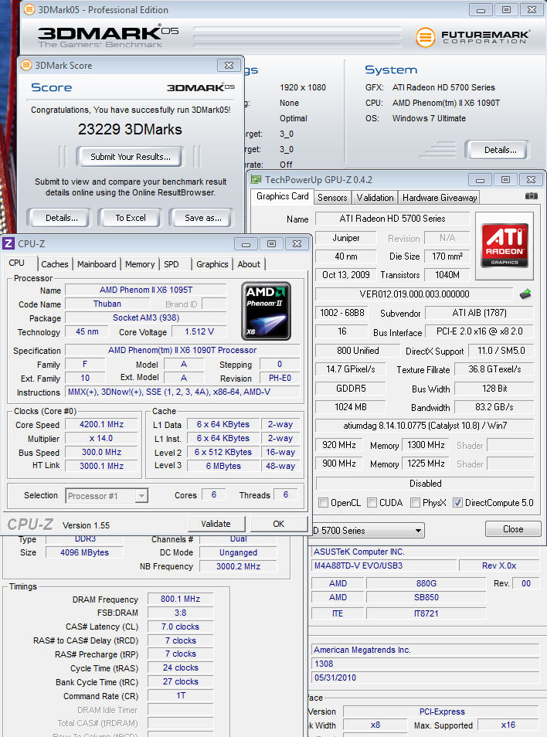
Task: Click the AMD Phenom II logo in CPU-Z
Action: (x=266, y=311)
